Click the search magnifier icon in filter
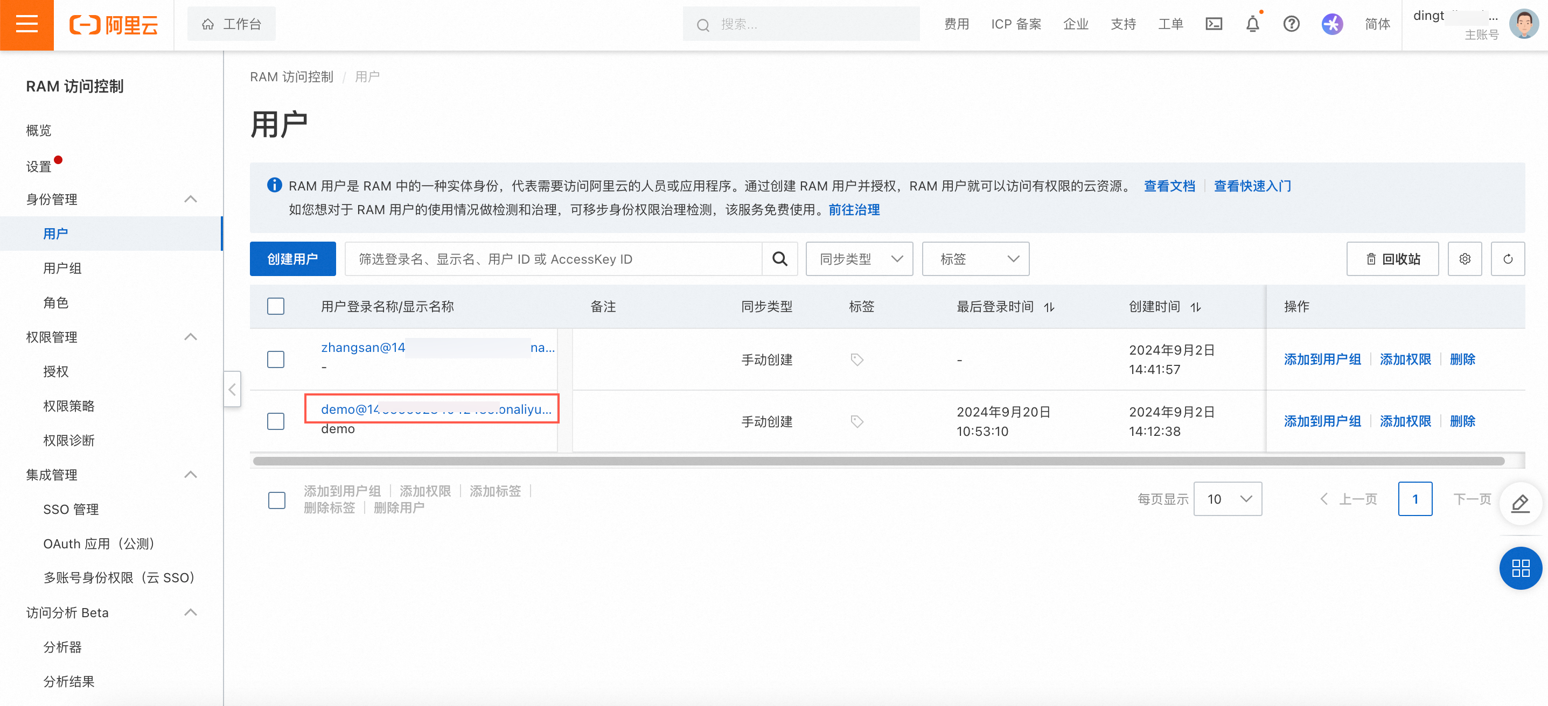Screen dimensions: 1548x706 coord(779,259)
